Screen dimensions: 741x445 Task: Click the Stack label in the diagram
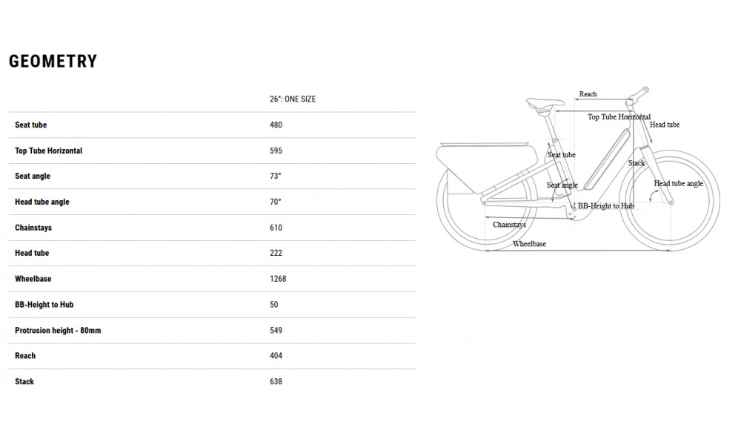pyautogui.click(x=637, y=162)
